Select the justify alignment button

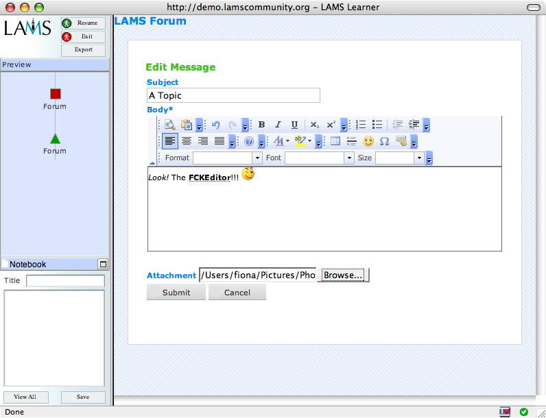[219, 141]
